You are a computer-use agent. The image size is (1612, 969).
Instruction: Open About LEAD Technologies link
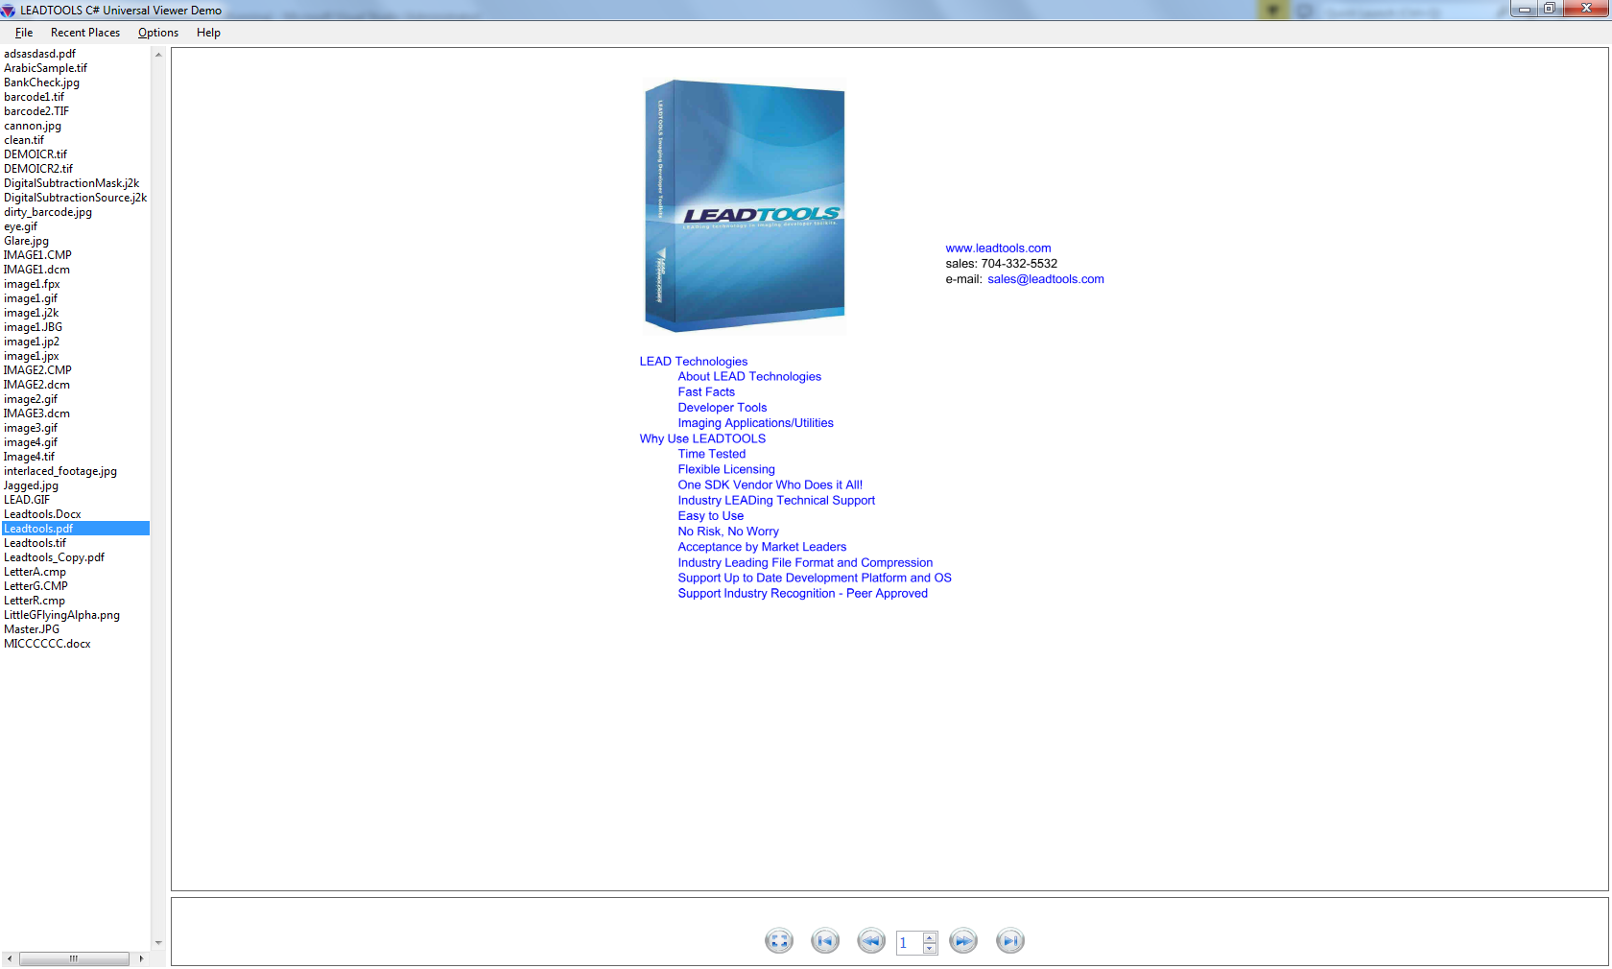pos(749,377)
